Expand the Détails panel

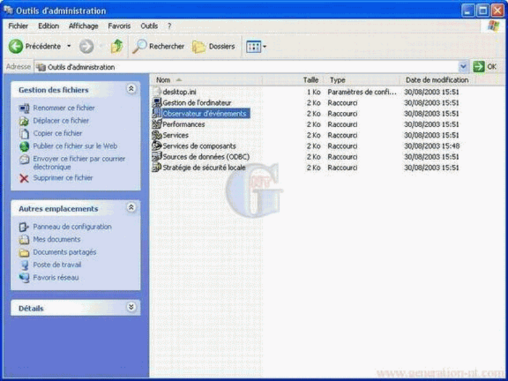click(131, 307)
